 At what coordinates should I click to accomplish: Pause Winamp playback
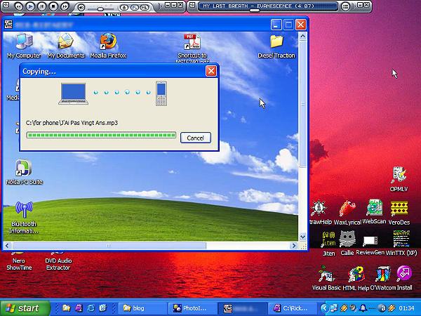tap(42, 6)
